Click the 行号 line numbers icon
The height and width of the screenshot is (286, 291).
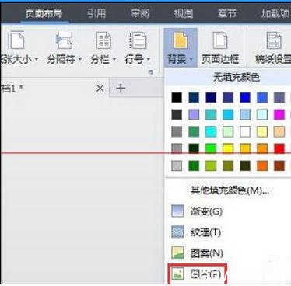click(x=138, y=40)
